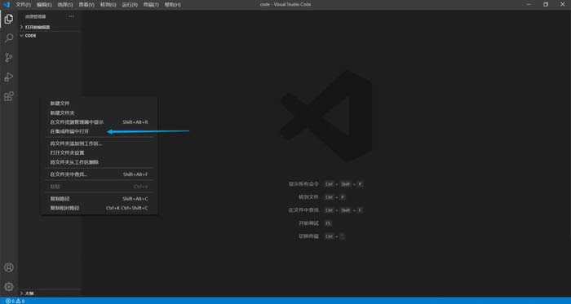571x304 pixels.
Task: Open the 转到(G) menu
Action: pos(108,5)
